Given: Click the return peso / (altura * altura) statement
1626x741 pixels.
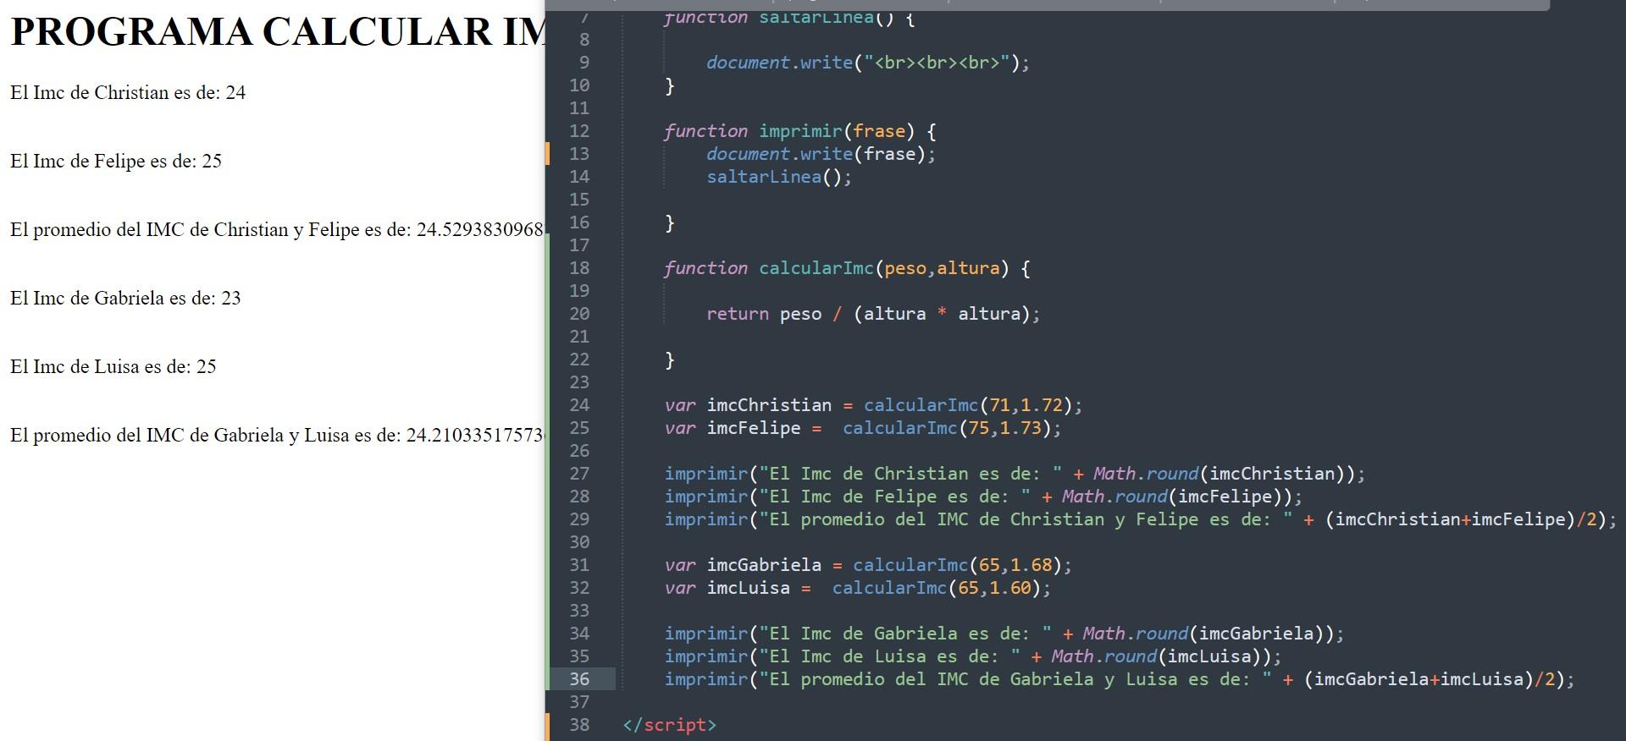Looking at the screenshot, I should coord(873,314).
